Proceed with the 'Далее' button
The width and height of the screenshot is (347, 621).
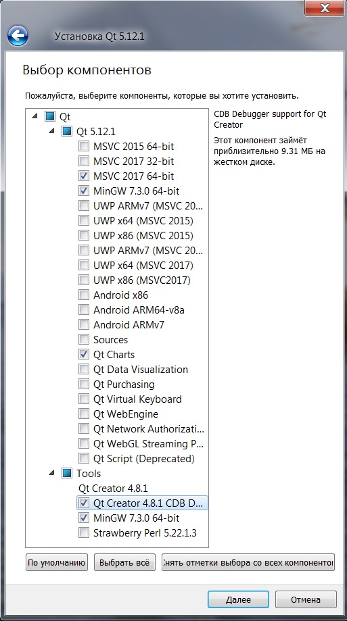(238, 599)
